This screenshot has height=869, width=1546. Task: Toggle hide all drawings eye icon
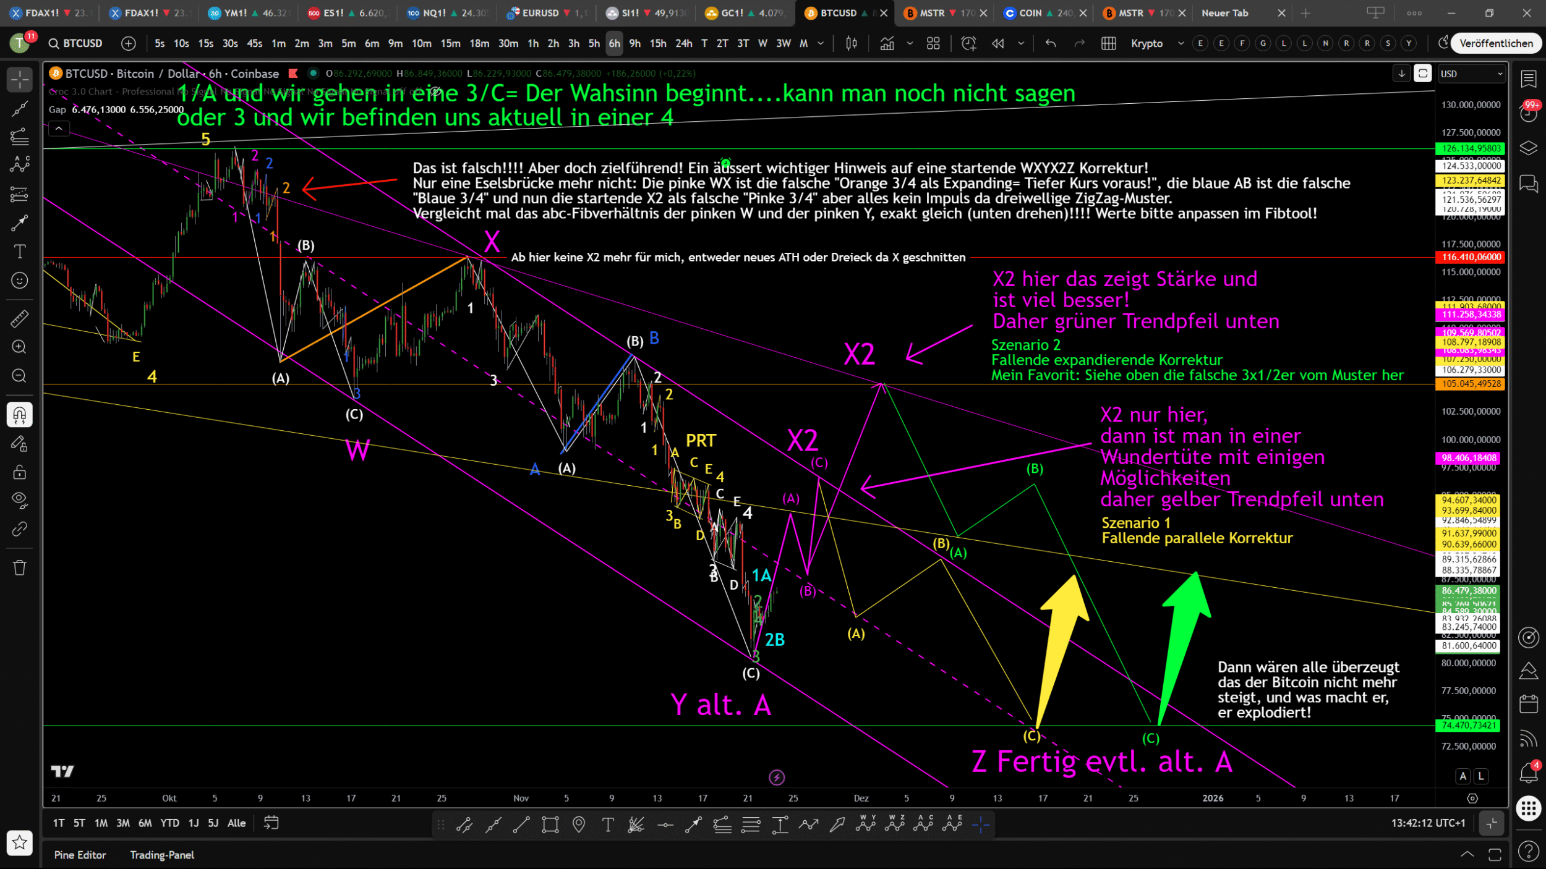click(x=20, y=499)
